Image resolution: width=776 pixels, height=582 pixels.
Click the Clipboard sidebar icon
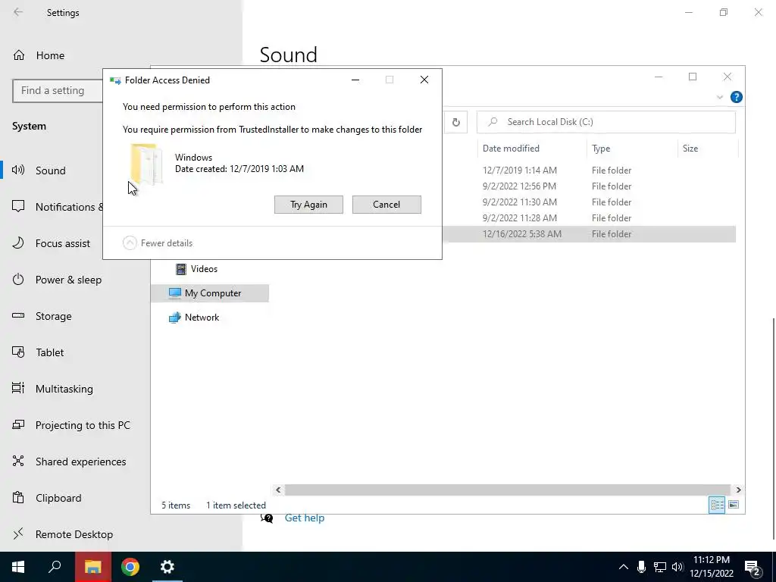(x=18, y=497)
